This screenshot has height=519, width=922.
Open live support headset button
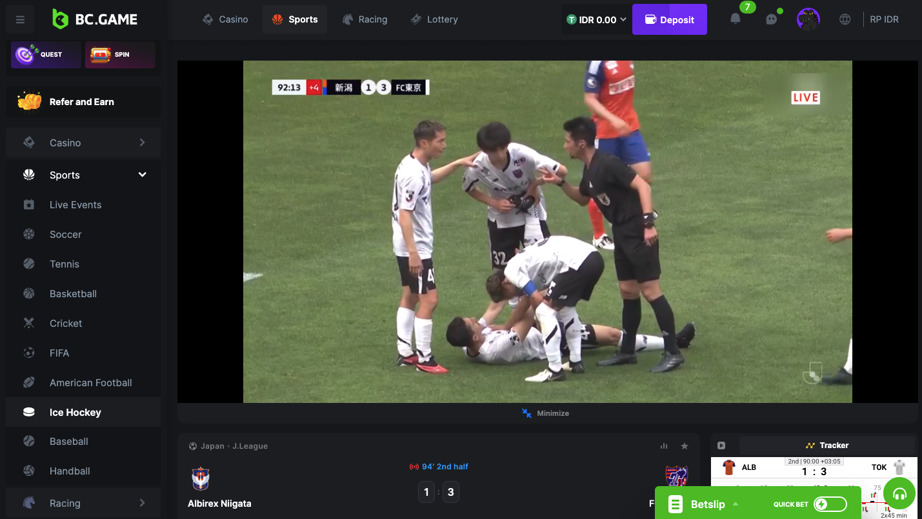pyautogui.click(x=899, y=494)
